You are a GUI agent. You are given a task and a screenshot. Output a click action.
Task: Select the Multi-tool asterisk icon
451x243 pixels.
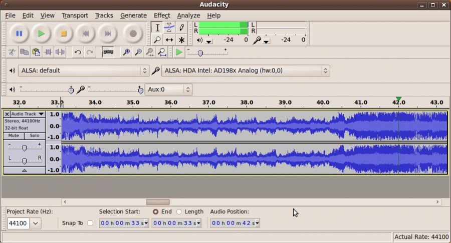coord(181,39)
